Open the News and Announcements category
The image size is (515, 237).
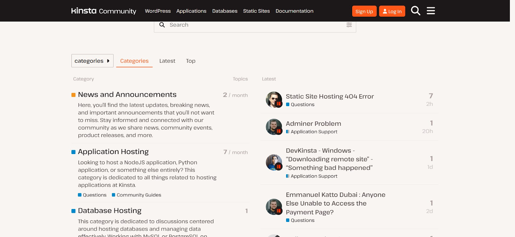127,95
